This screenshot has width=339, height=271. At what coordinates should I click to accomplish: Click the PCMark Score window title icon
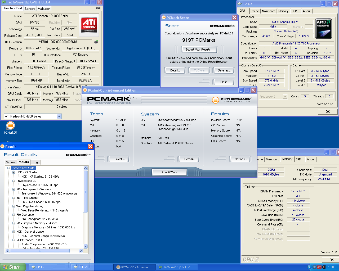click(x=164, y=18)
